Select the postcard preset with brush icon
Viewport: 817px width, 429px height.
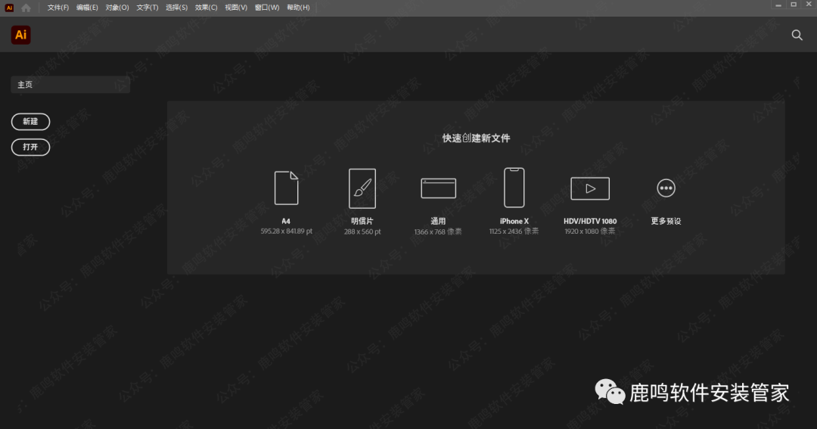362,188
